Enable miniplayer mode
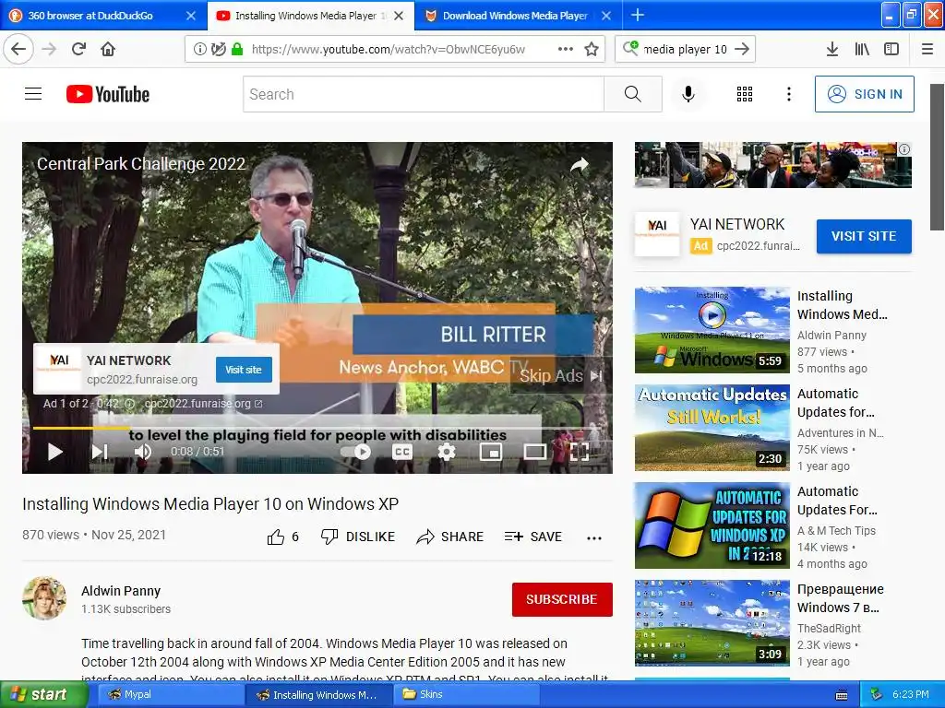The image size is (945, 708). 491,452
